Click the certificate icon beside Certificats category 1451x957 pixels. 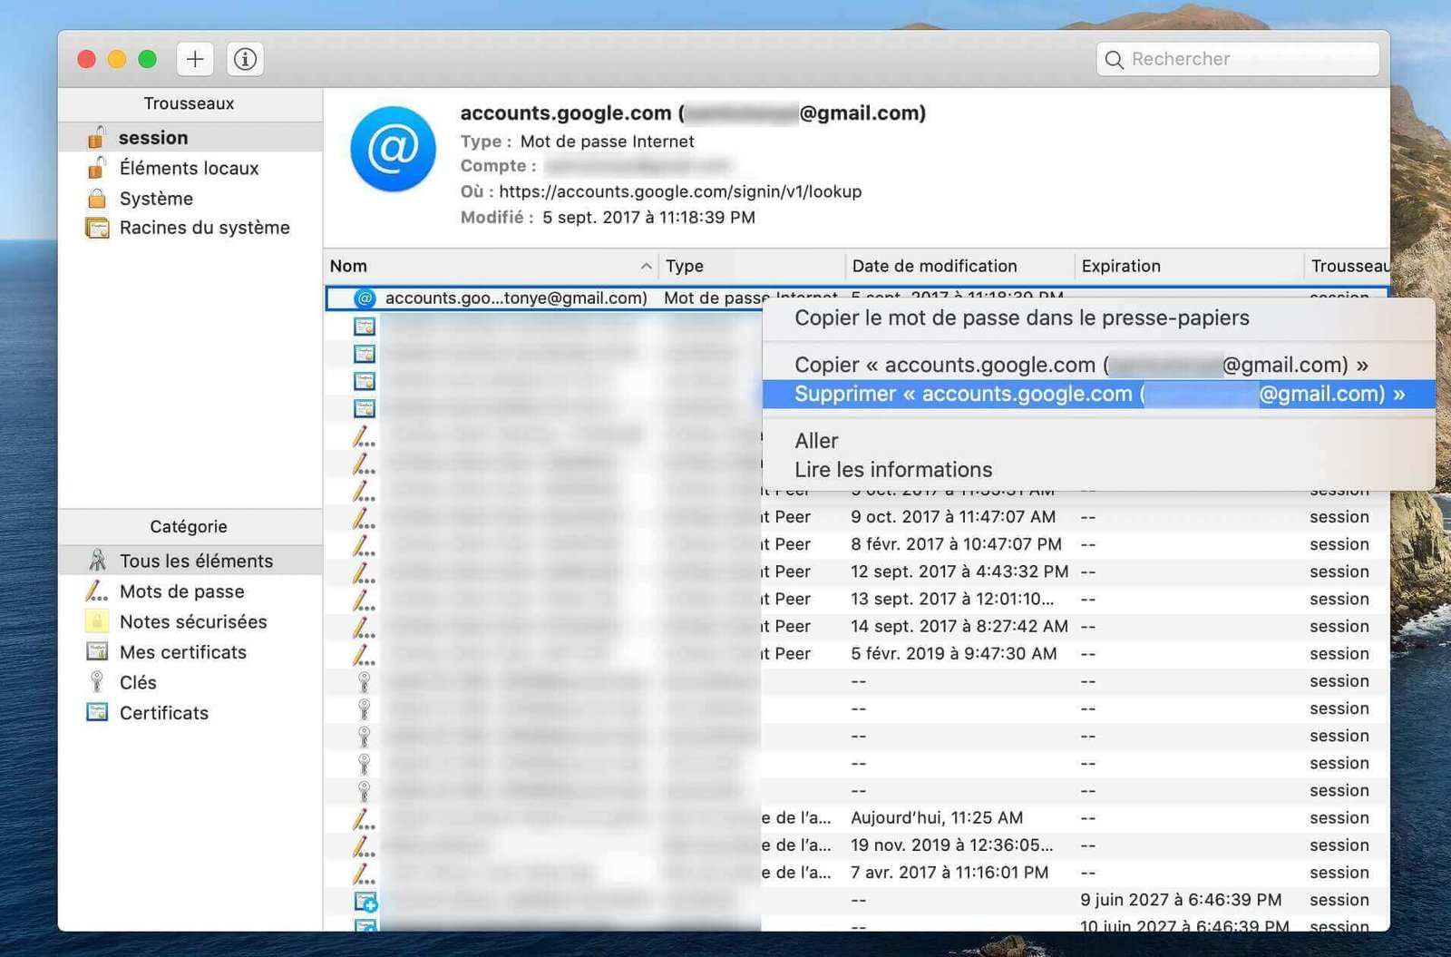coord(97,712)
